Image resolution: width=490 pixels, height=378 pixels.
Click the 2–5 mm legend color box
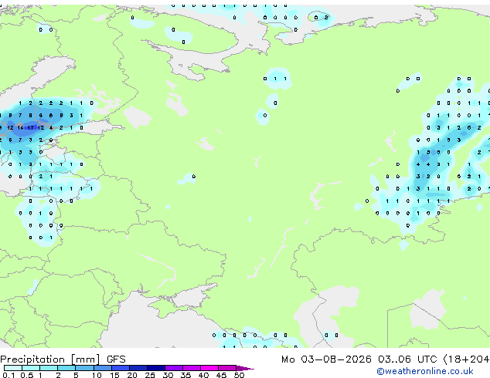pos(66,368)
